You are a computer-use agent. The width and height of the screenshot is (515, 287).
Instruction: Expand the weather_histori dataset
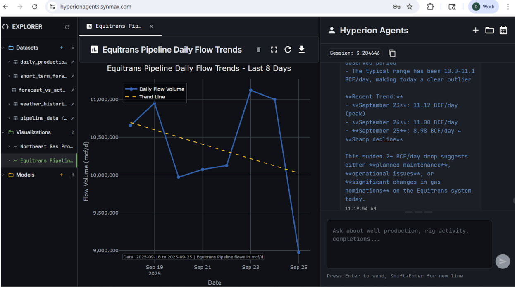click(x=9, y=104)
